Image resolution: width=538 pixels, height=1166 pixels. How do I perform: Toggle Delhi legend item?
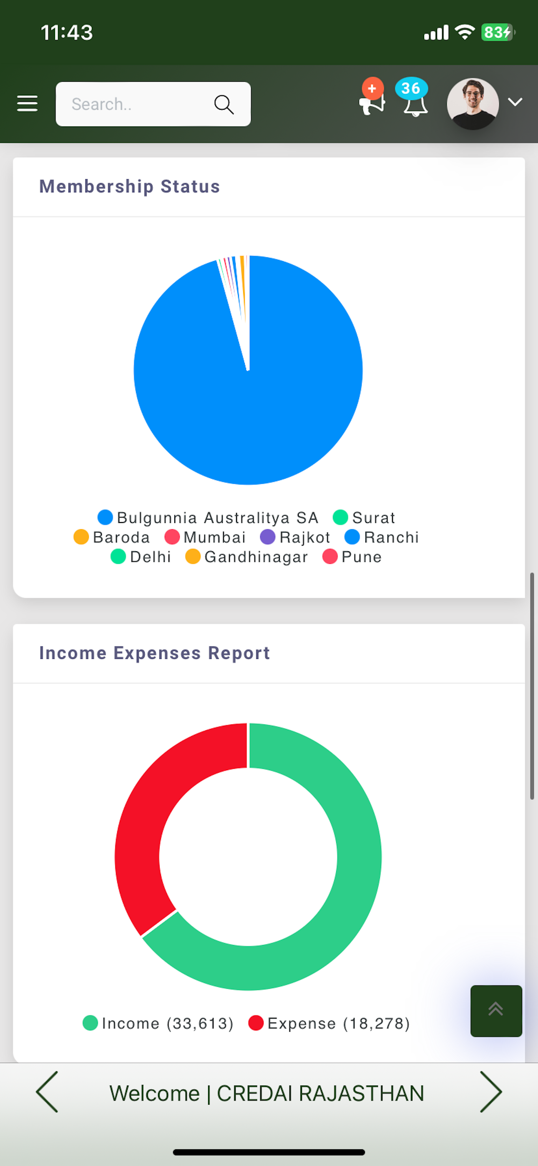(x=141, y=556)
